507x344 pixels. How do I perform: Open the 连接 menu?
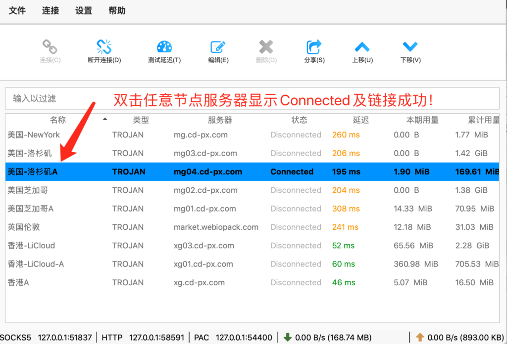click(x=50, y=10)
